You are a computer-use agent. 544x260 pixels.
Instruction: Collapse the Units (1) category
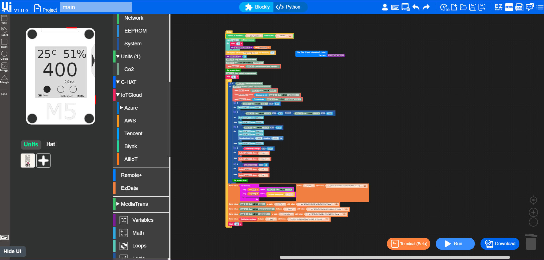coord(118,57)
